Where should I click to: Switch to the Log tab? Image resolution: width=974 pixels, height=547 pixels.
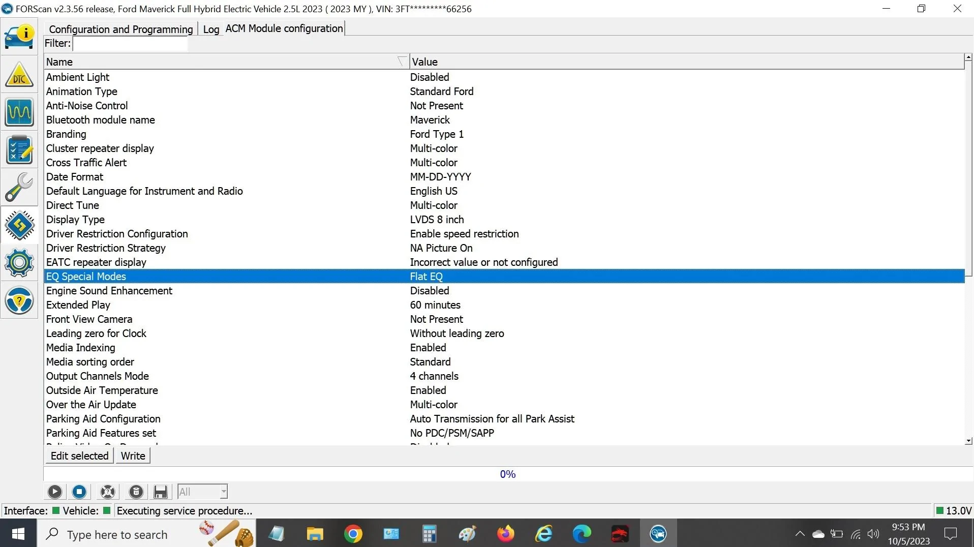tap(211, 29)
